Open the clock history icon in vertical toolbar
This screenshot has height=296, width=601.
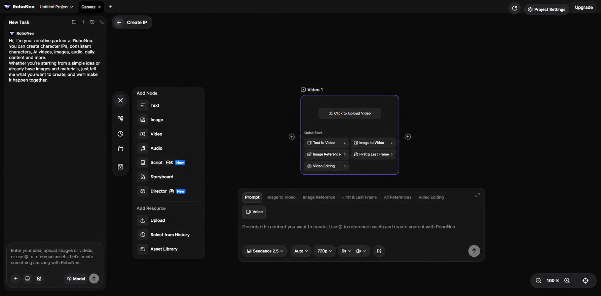120,134
